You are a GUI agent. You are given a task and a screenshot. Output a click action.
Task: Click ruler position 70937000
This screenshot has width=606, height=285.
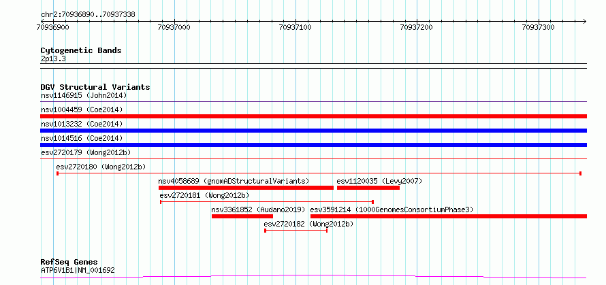(174, 27)
